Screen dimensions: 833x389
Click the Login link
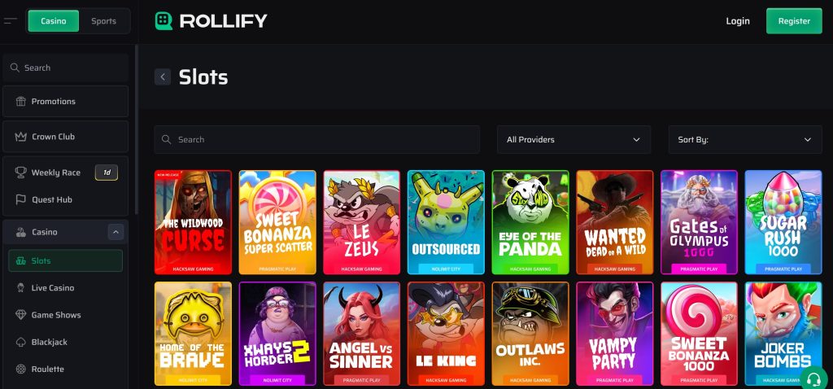coord(737,21)
